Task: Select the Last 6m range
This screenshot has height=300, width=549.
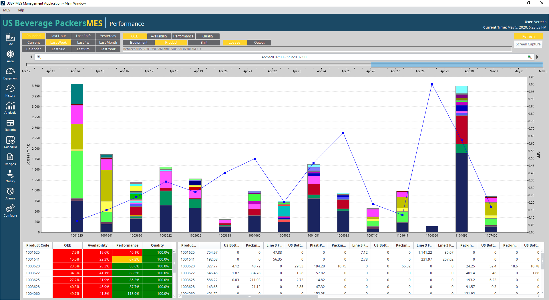Action: tap(83, 49)
